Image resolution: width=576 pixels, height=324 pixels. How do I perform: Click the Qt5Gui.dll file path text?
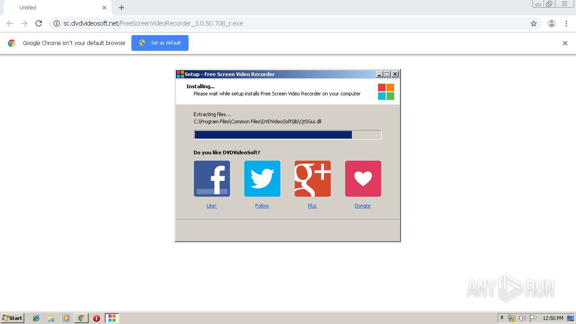pyautogui.click(x=257, y=121)
